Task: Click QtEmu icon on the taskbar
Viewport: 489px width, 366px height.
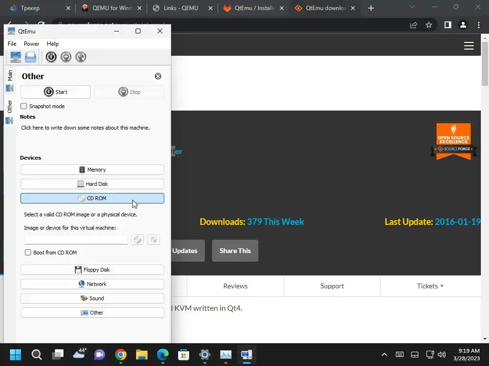Action: pos(247,355)
